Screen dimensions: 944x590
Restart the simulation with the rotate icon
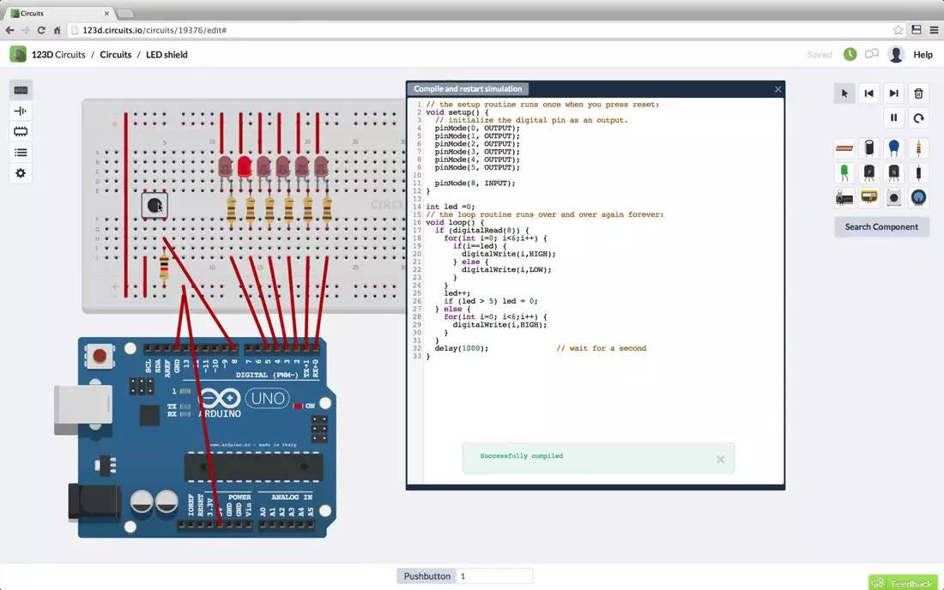click(x=918, y=117)
